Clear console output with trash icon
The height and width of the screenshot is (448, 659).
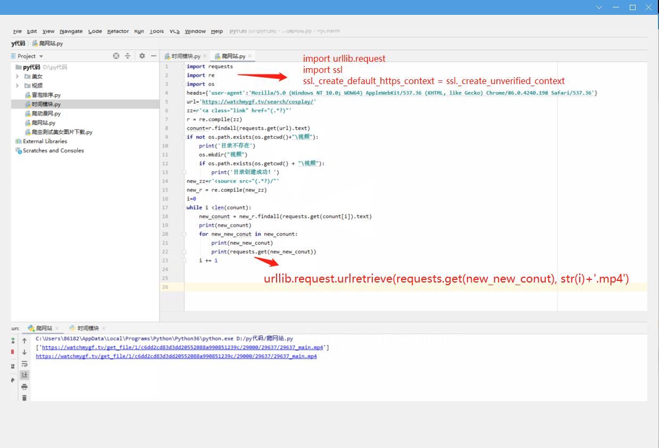24,398
